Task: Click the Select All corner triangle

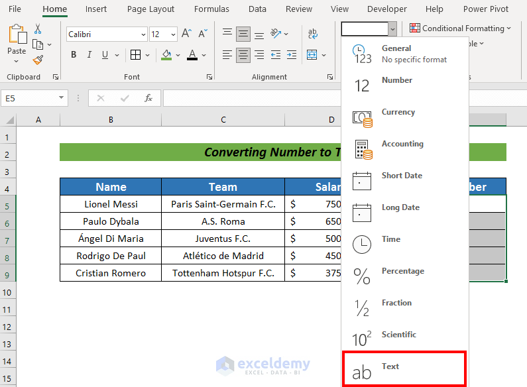Action: click(10, 120)
